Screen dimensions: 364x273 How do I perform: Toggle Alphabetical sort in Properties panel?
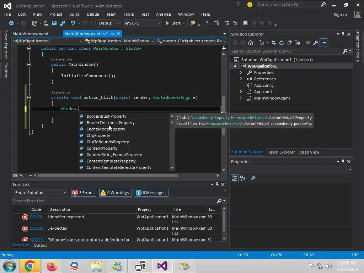click(243, 178)
